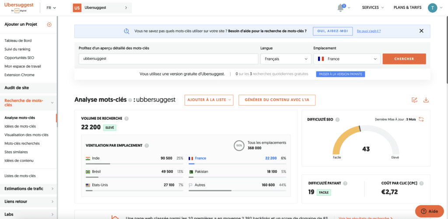Click the sidebar vertical scrollbar
The width and height of the screenshot is (448, 219).
(x=57, y=71)
